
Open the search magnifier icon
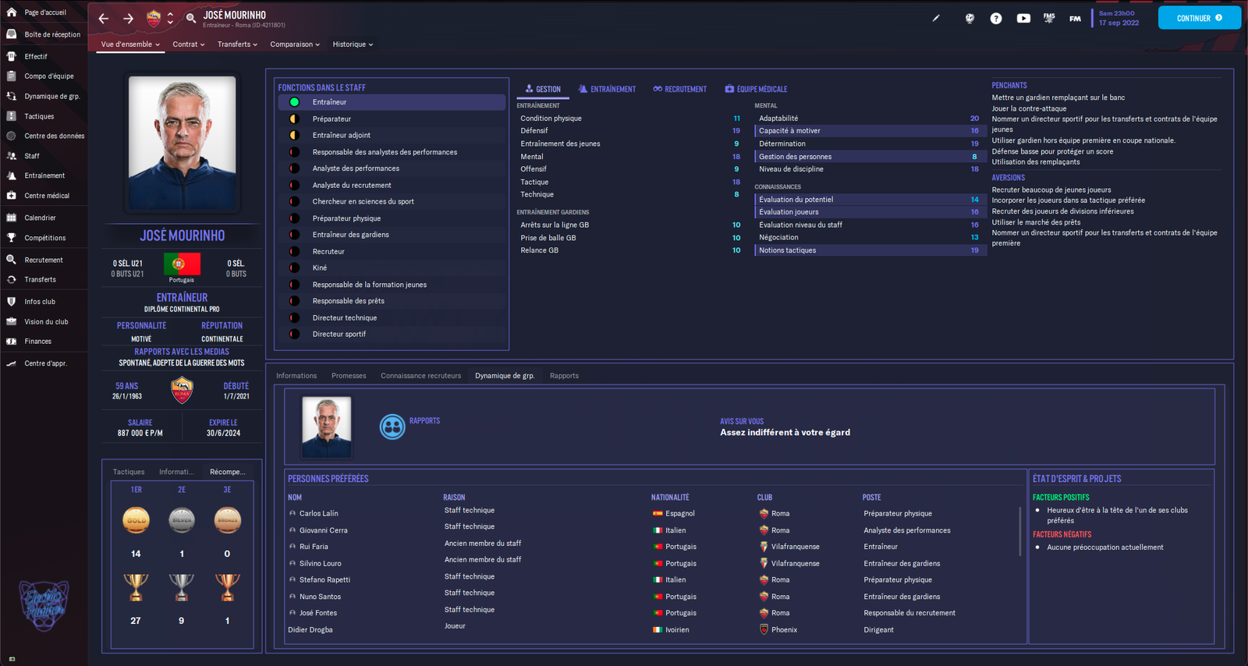pos(191,18)
